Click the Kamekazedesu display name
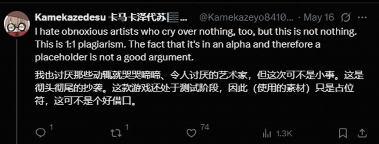The height and width of the screenshot is (144, 379). point(70,17)
